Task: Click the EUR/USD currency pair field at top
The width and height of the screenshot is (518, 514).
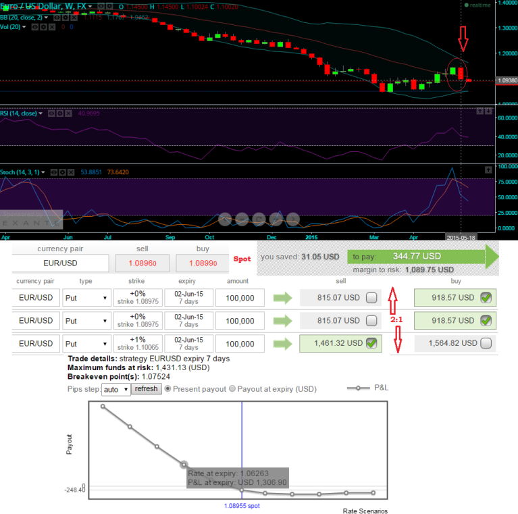Action: pyautogui.click(x=61, y=263)
